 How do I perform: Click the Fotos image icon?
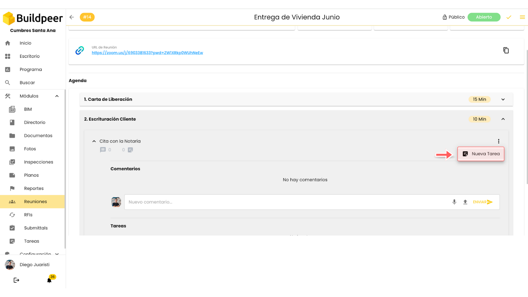(12, 149)
